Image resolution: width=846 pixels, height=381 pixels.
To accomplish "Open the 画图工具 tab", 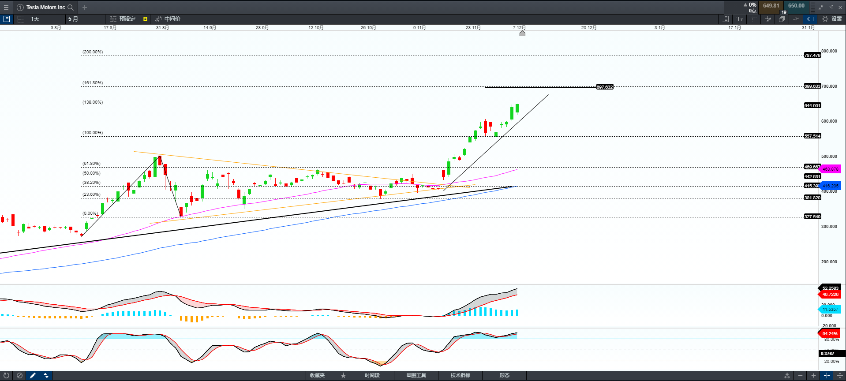I will 416,376.
